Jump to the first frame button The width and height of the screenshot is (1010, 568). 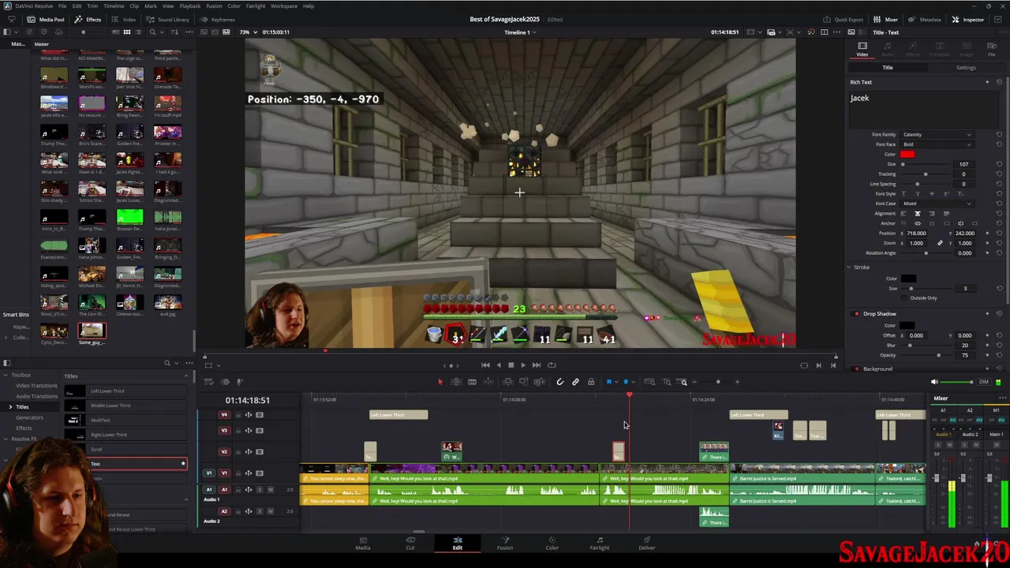(485, 365)
